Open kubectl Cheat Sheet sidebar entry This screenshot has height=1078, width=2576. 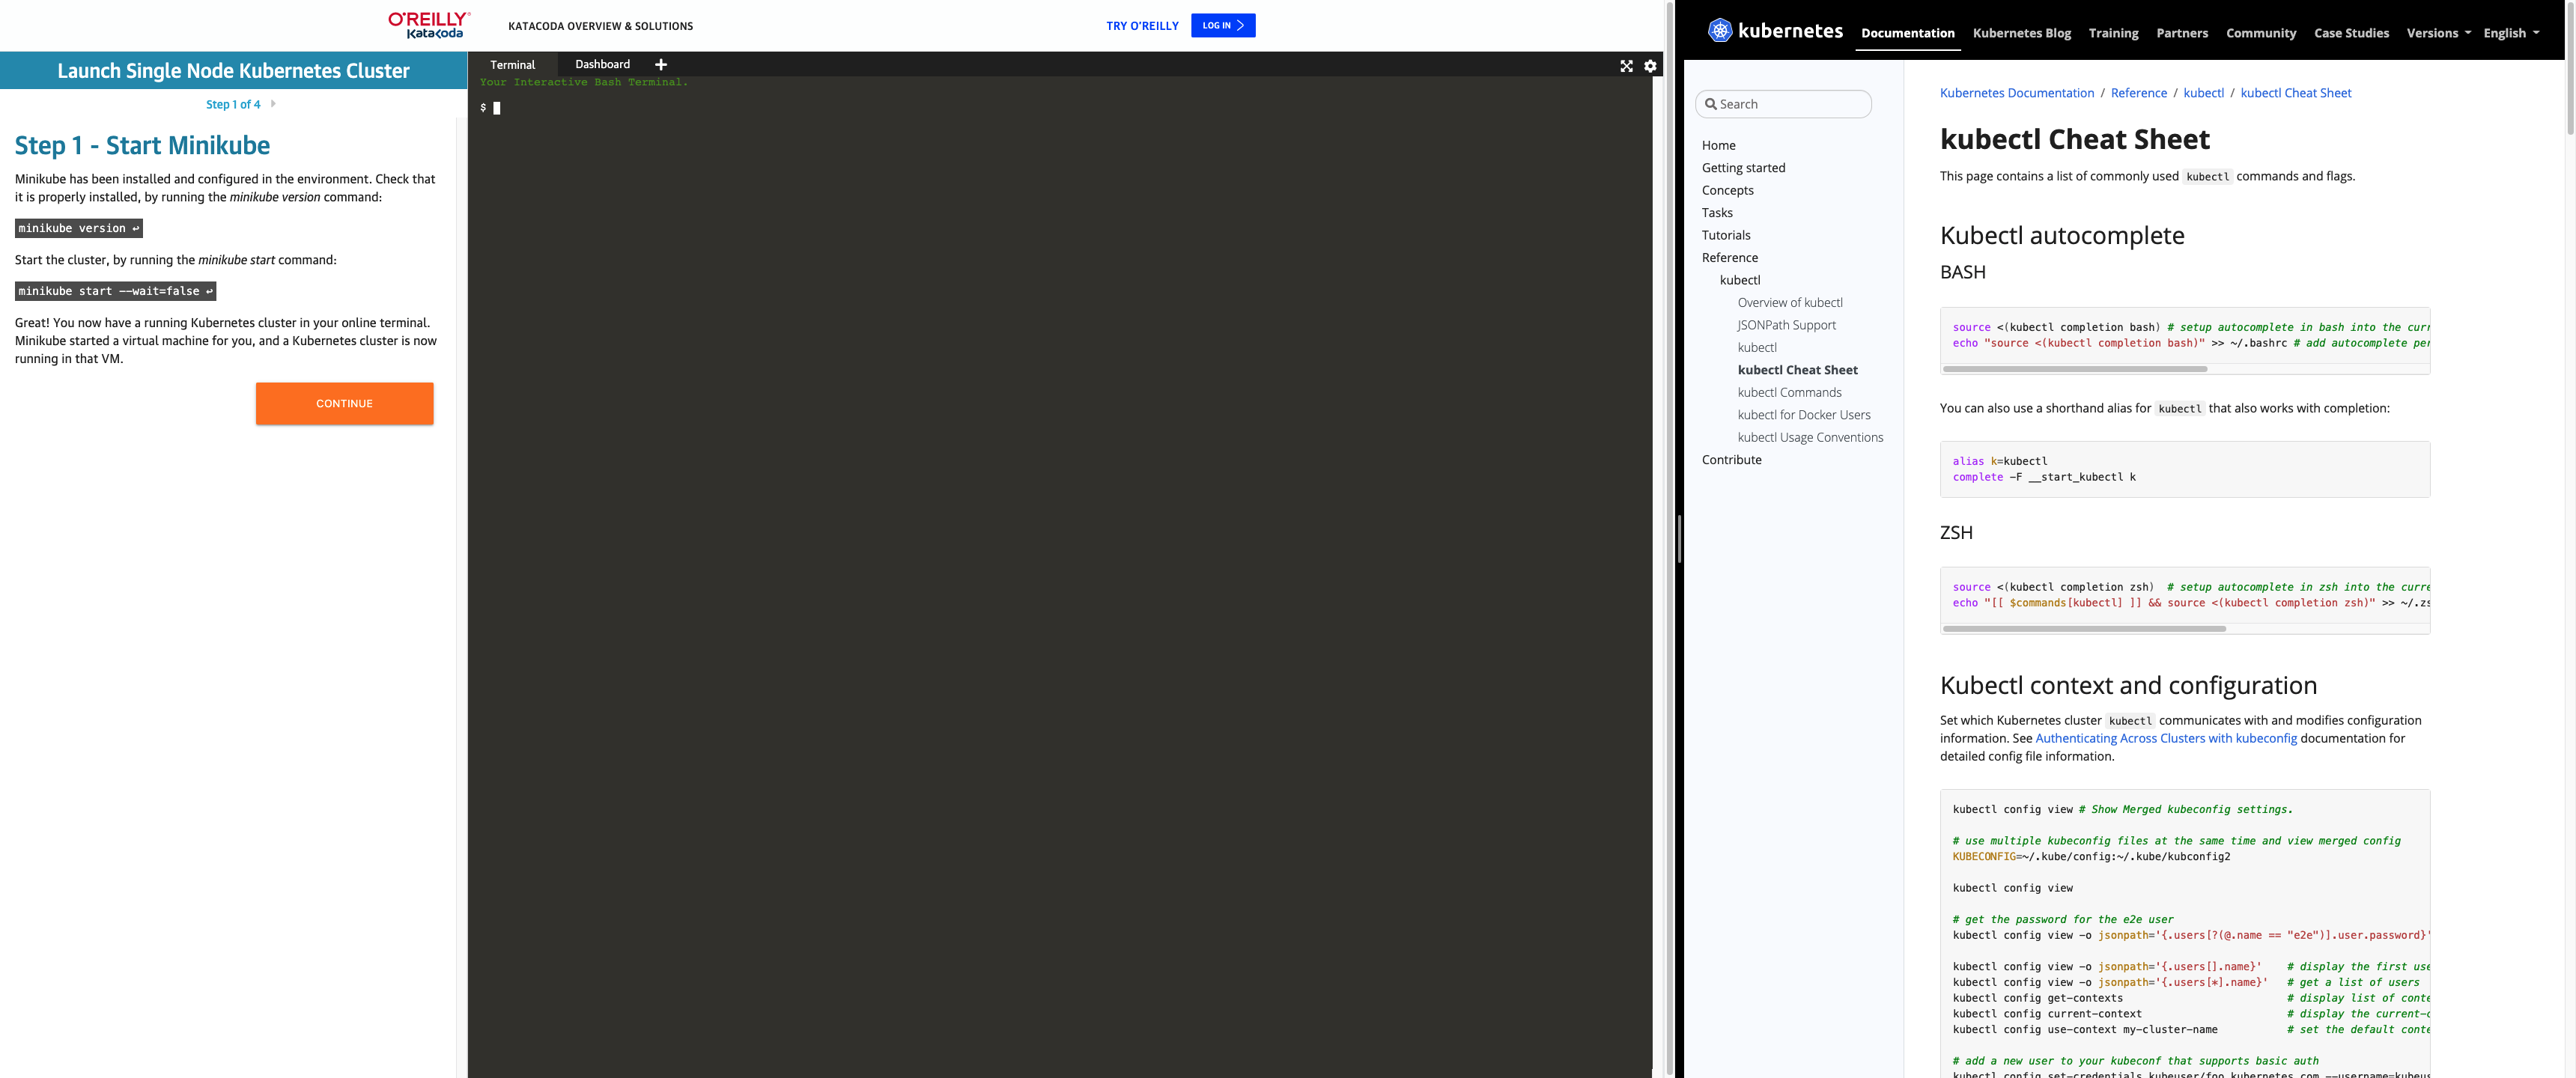point(1797,370)
